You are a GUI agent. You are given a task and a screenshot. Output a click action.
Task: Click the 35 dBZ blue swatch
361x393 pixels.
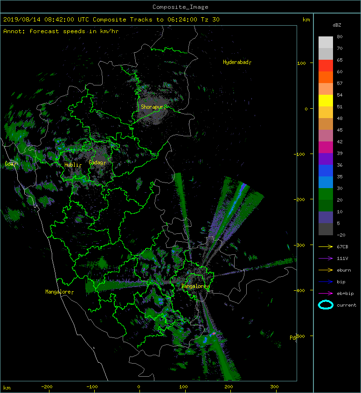point(326,182)
